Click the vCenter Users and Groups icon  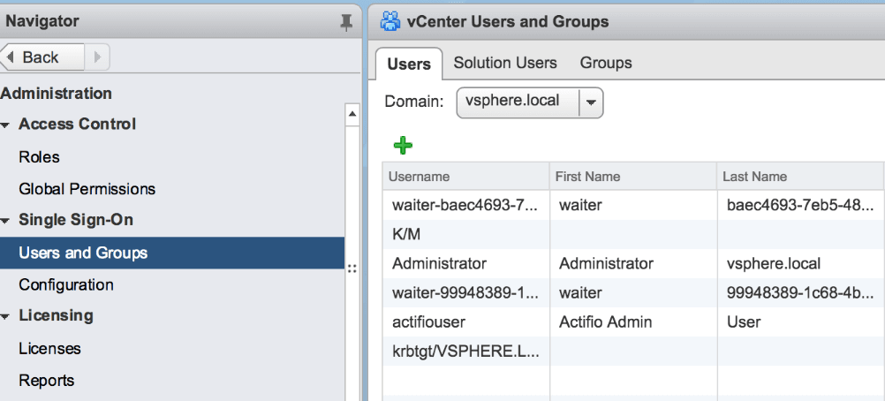coord(388,21)
